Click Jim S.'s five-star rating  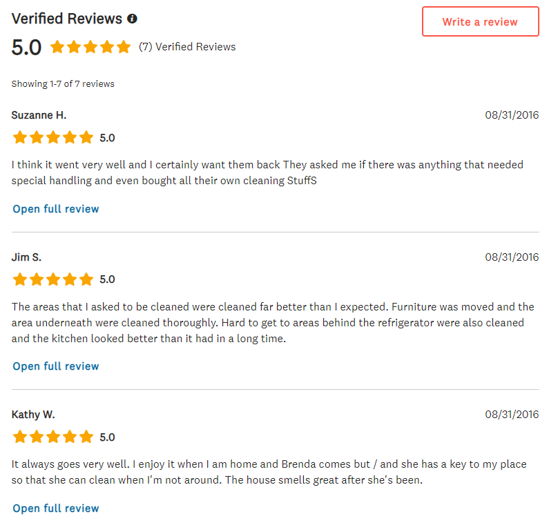click(53, 279)
